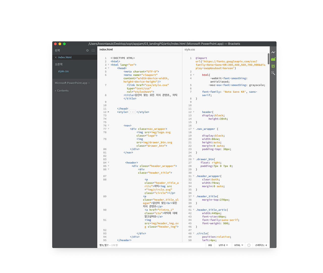This screenshot has height=273, width=323.
Task: Click the linting status circle in the status bar
Action: pyautogui.click(x=249, y=245)
